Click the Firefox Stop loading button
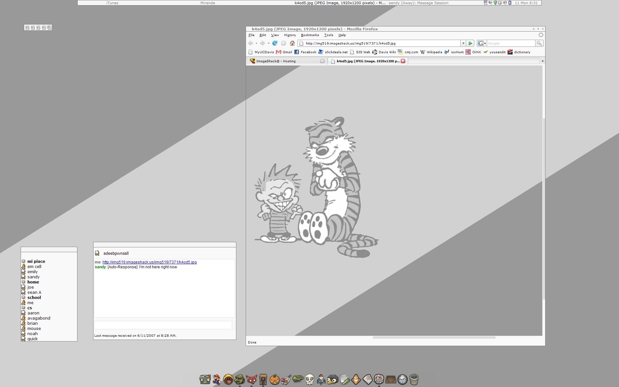This screenshot has height=387, width=619. pyautogui.click(x=283, y=43)
